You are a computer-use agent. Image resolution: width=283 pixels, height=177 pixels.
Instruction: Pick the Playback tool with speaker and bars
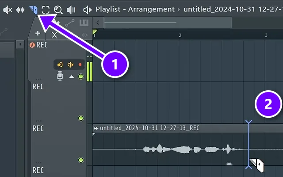pos(71,10)
